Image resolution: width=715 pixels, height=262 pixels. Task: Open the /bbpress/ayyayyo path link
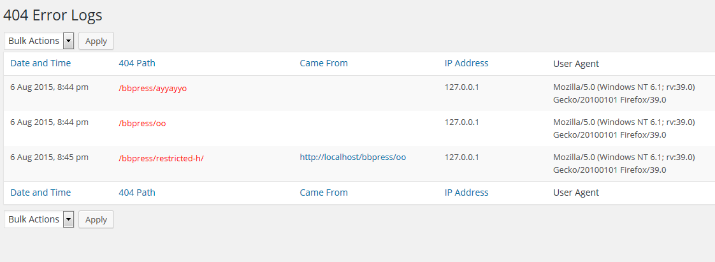153,88
